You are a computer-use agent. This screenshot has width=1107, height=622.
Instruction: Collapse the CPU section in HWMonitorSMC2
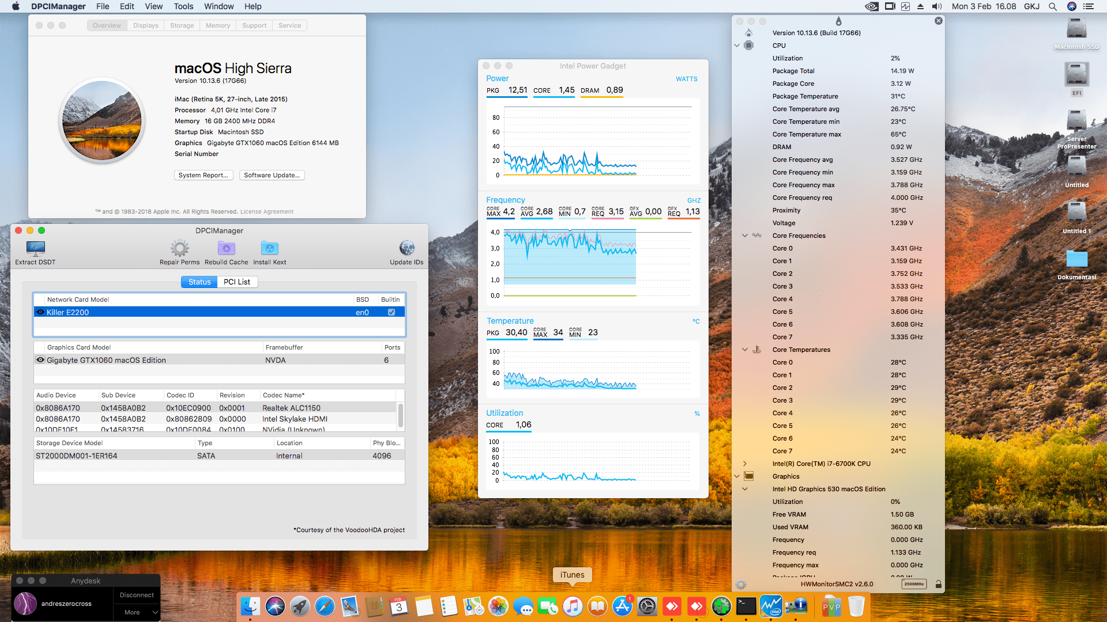(737, 45)
